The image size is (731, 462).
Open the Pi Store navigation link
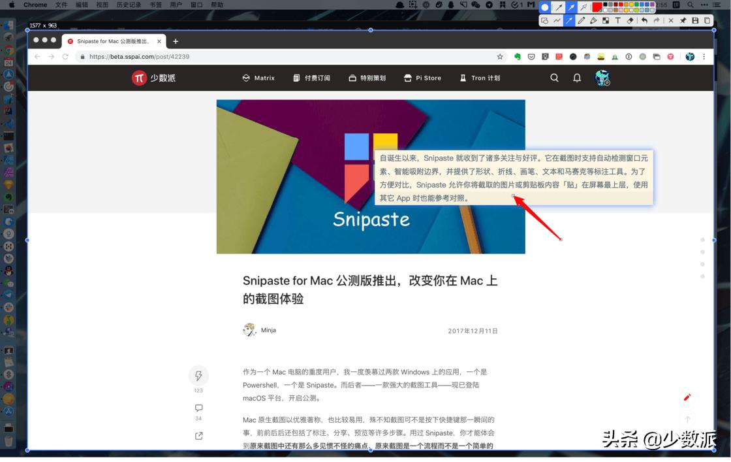[422, 78]
